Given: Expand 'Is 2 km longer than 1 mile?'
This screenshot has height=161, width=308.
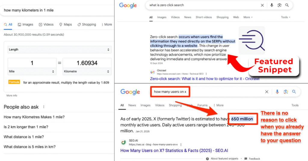Looking at the screenshot, I should click(x=59, y=127).
